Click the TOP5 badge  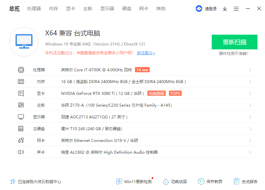pyautogui.click(x=175, y=93)
